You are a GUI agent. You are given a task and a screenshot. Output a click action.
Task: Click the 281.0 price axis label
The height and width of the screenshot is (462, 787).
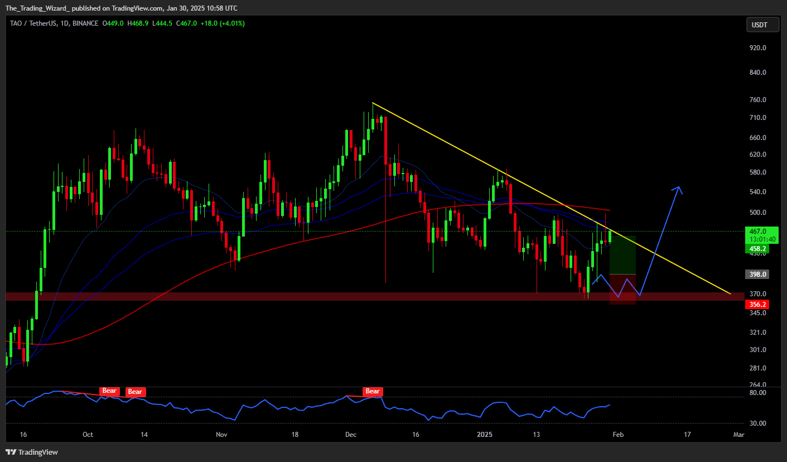[x=757, y=368]
